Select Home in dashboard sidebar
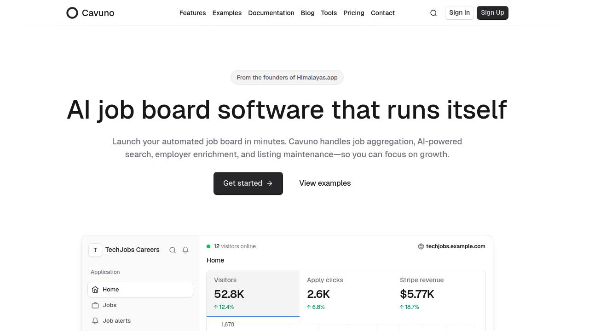Image resolution: width=589 pixels, height=331 pixels. pos(140,290)
